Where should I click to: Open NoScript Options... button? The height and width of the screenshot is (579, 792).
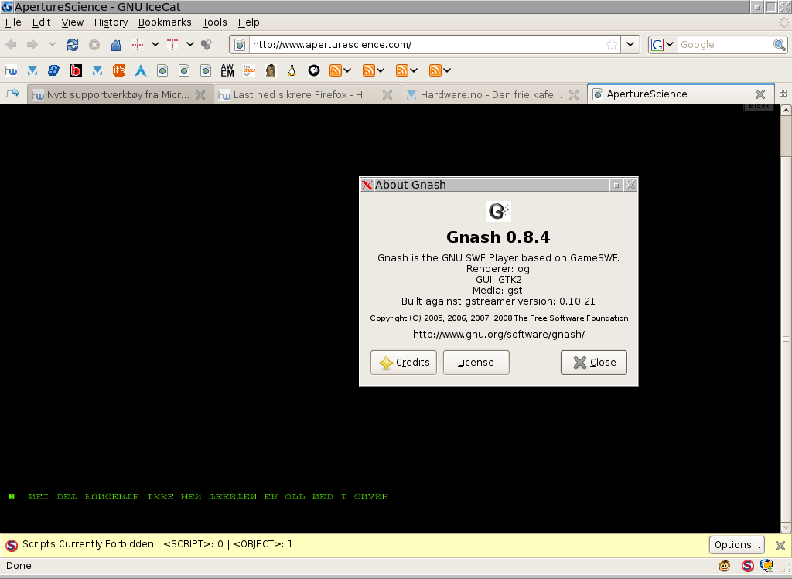coord(737,545)
